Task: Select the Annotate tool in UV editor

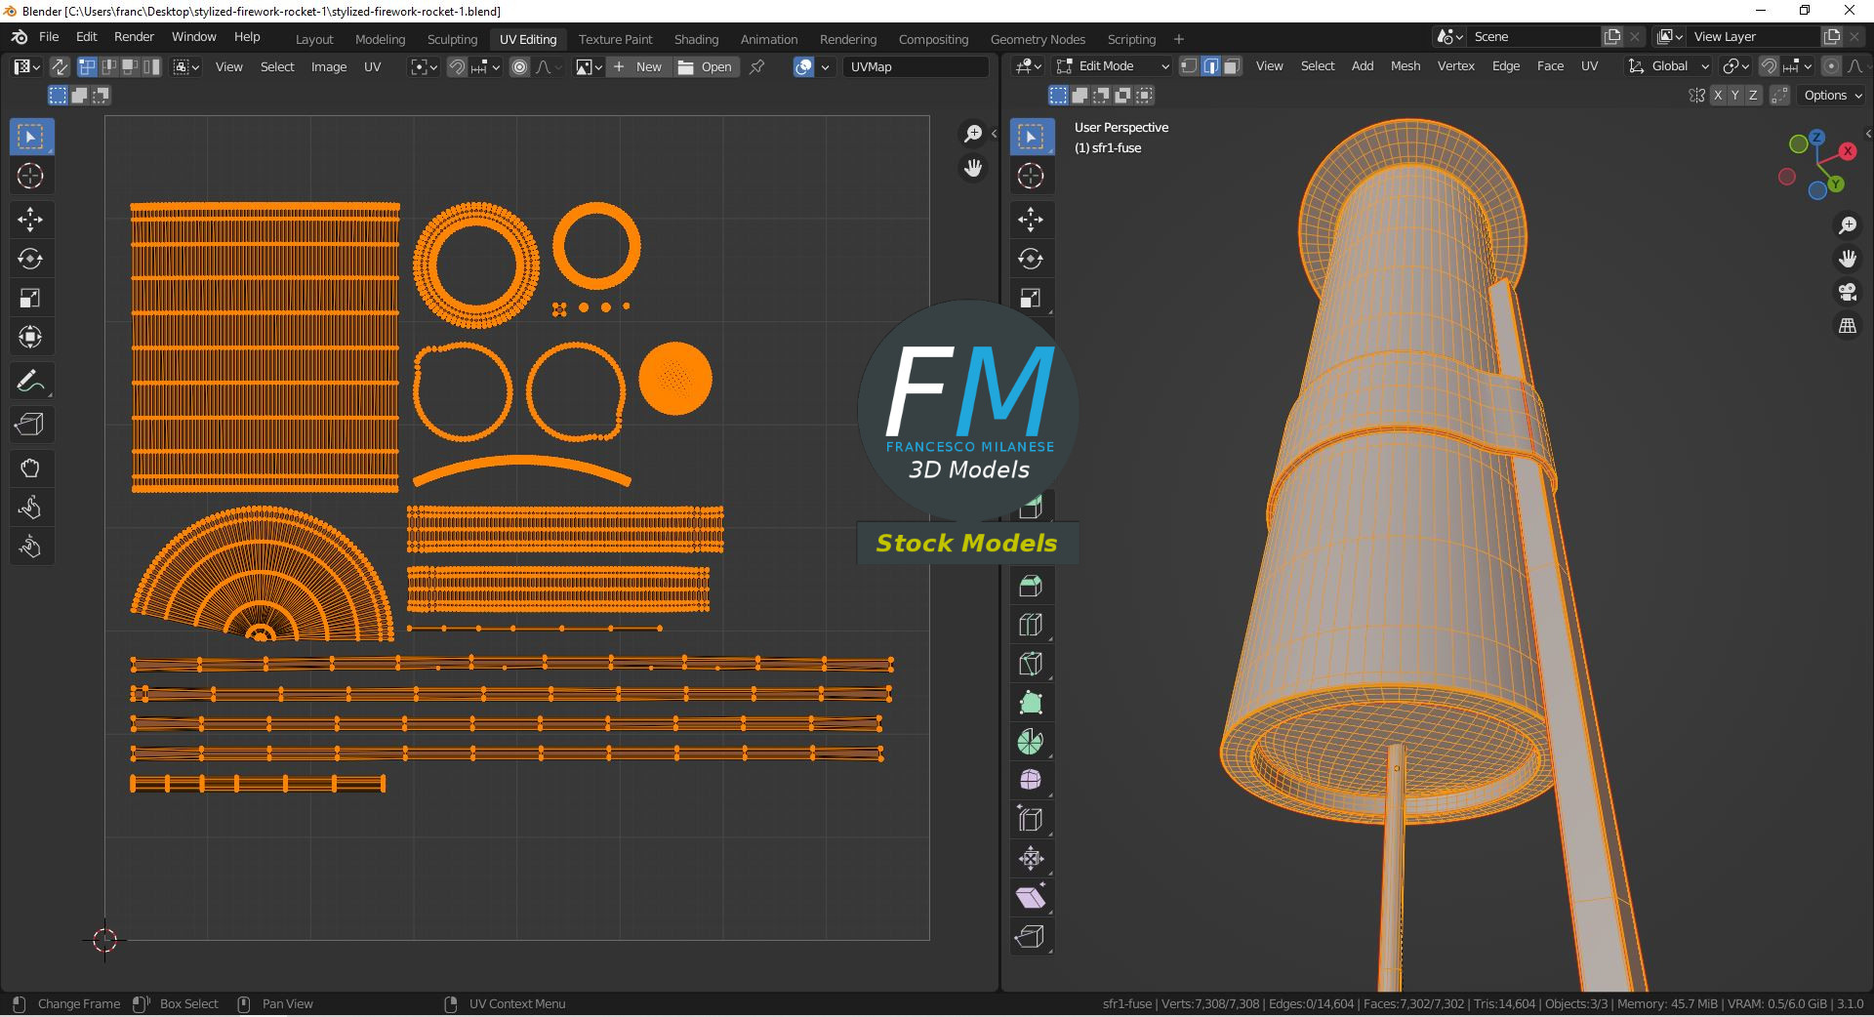Action: 30,382
